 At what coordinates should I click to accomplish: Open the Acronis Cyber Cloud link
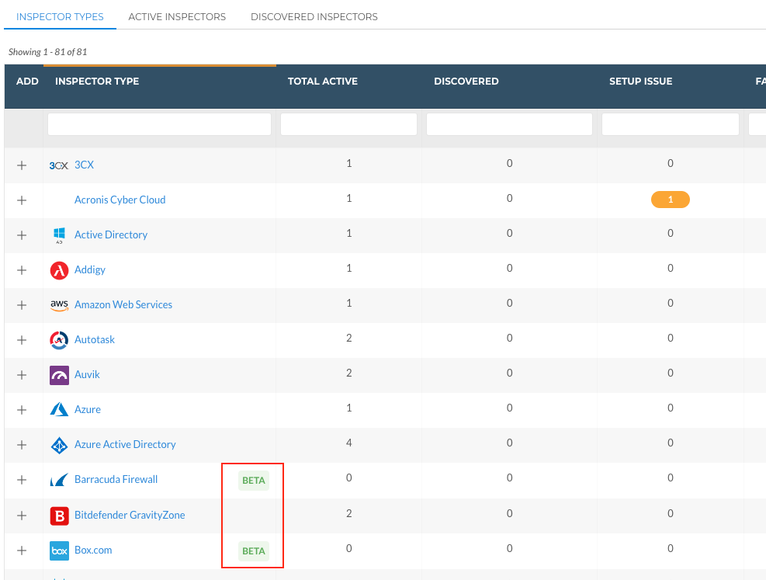click(120, 200)
